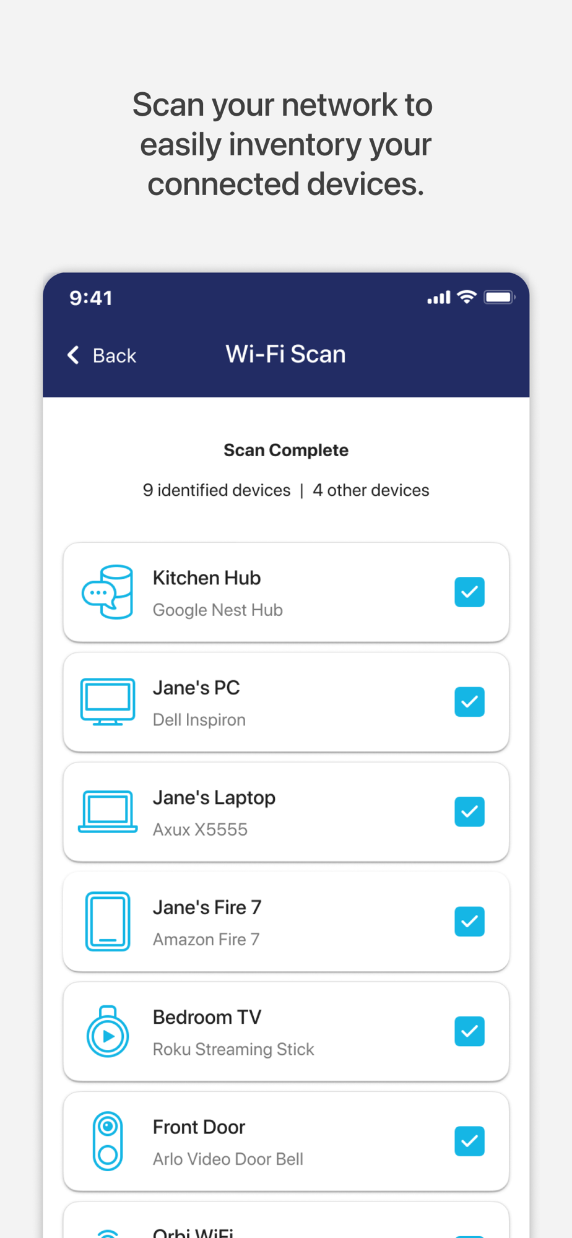
Task: Tap the Back text label
Action: click(115, 356)
